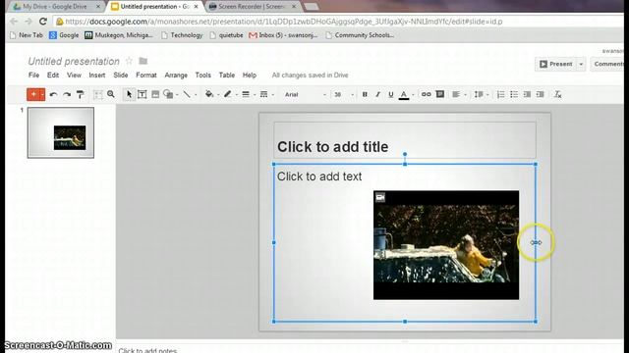The height and width of the screenshot is (353, 629).
Task: Start the slideshow with Present button
Action: 556,64
